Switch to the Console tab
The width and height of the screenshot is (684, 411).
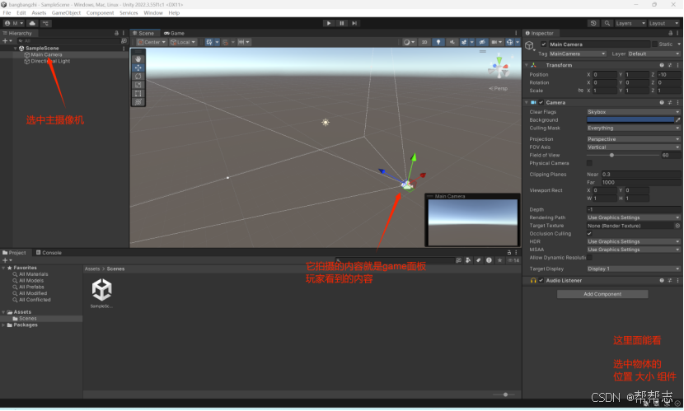coord(49,253)
